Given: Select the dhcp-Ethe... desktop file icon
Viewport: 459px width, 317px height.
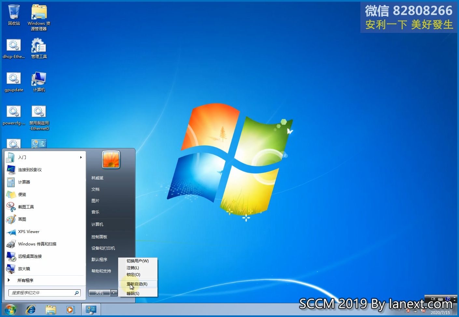Looking at the screenshot, I should 14,48.
